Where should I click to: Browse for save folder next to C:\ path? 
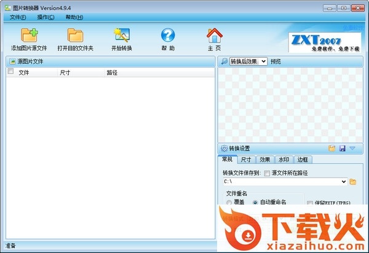353,182
